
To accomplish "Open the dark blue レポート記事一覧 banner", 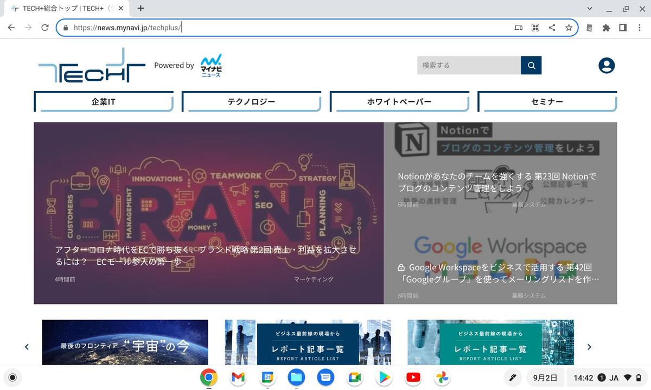I will [308, 342].
